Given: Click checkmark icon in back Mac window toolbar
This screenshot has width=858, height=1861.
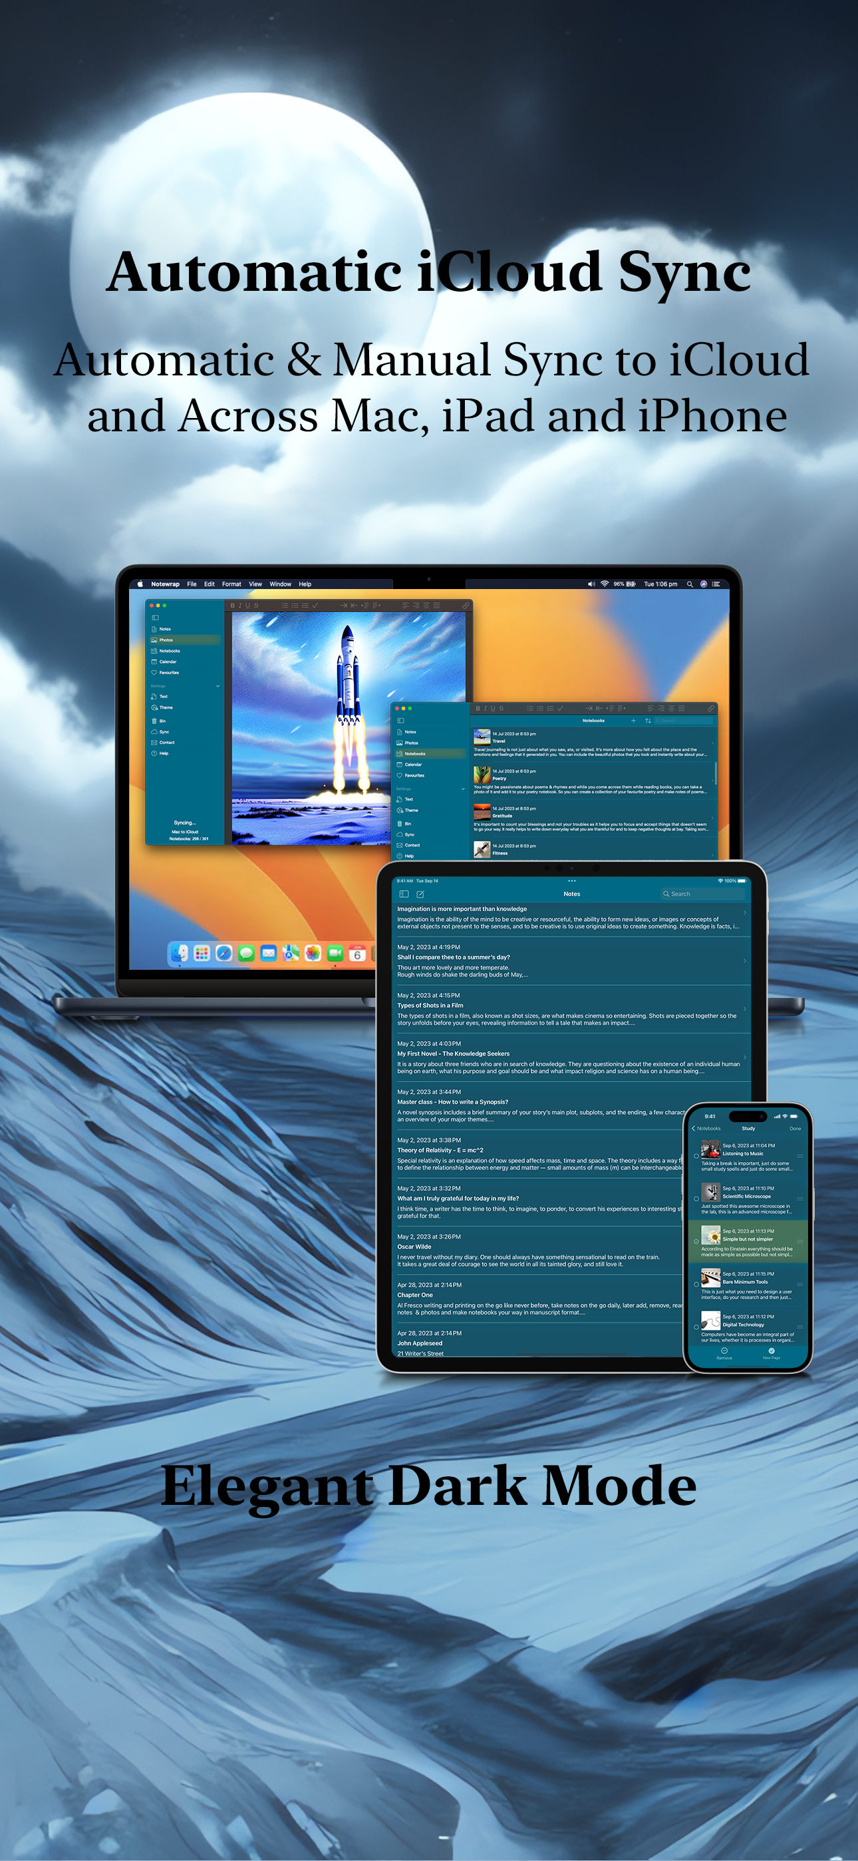Looking at the screenshot, I should [x=315, y=606].
